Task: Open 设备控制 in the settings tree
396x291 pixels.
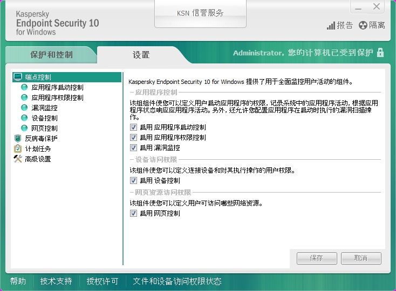Action: tap(44, 118)
